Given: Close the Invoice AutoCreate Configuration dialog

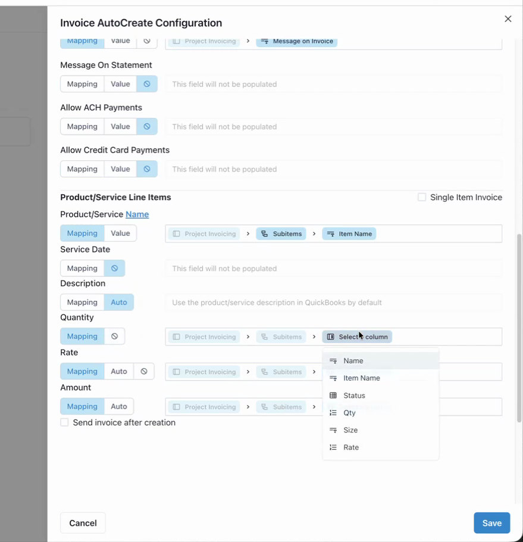Looking at the screenshot, I should [508, 19].
